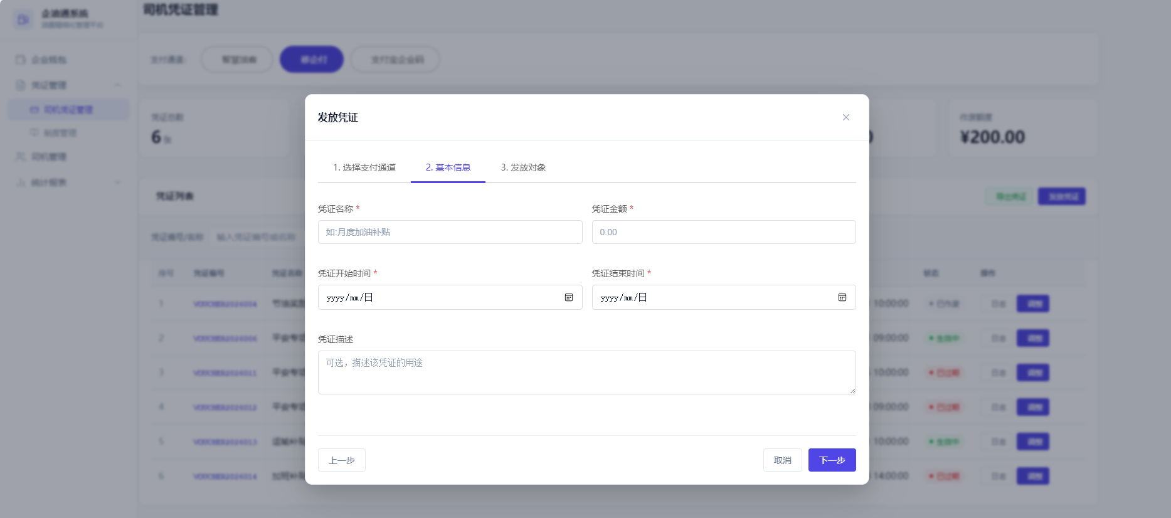Go back with the 上一步 button

click(x=342, y=460)
